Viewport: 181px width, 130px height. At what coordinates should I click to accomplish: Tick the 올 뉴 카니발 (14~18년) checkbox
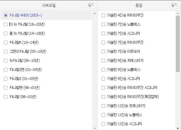click(6, 33)
